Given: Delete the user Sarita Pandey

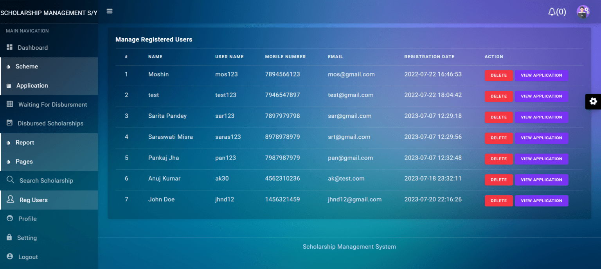Looking at the screenshot, I should coord(499,117).
